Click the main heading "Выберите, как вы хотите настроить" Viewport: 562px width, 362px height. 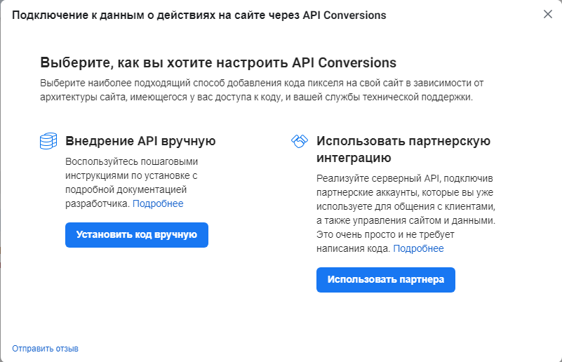218,62
